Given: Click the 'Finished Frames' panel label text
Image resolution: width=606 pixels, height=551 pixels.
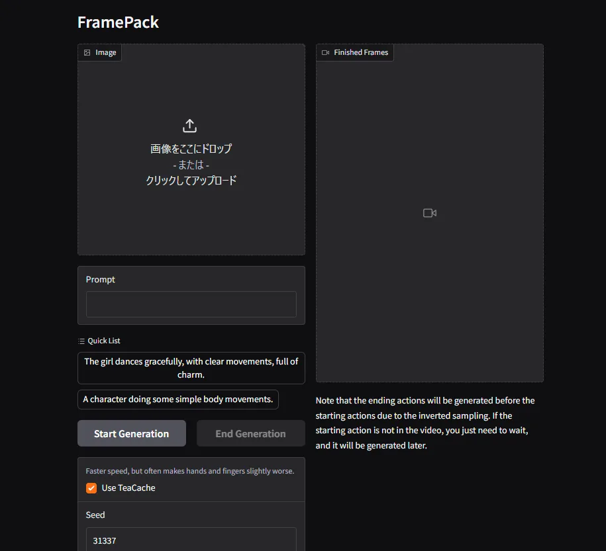Looking at the screenshot, I should [x=361, y=52].
